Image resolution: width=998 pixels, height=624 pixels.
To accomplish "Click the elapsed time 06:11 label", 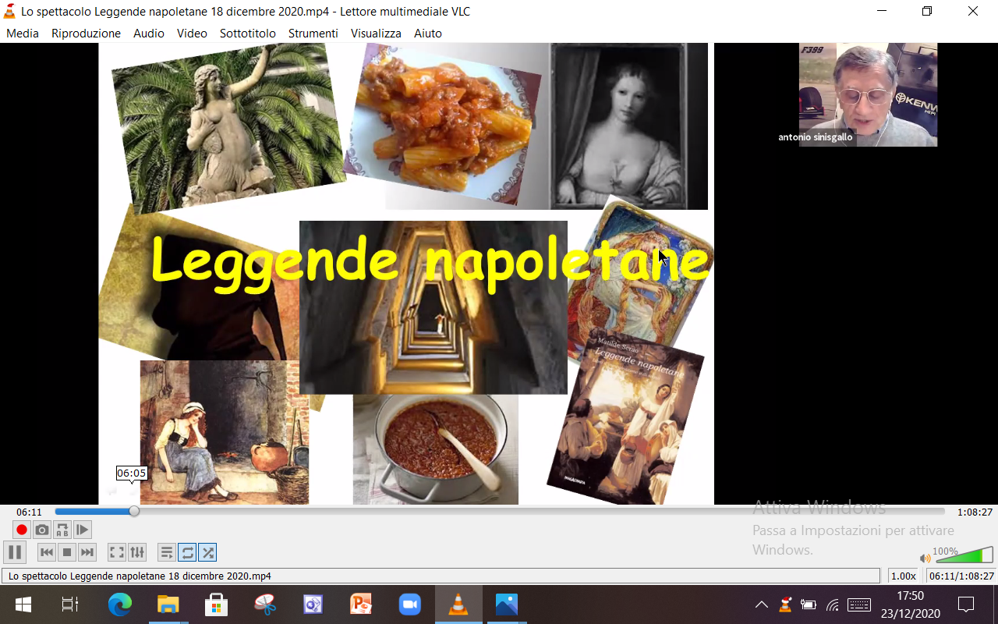I will [x=29, y=512].
